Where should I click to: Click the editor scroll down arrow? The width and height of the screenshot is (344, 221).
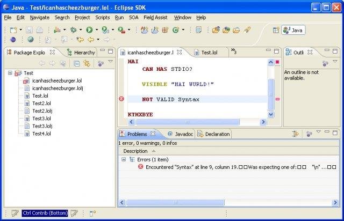point(271,114)
